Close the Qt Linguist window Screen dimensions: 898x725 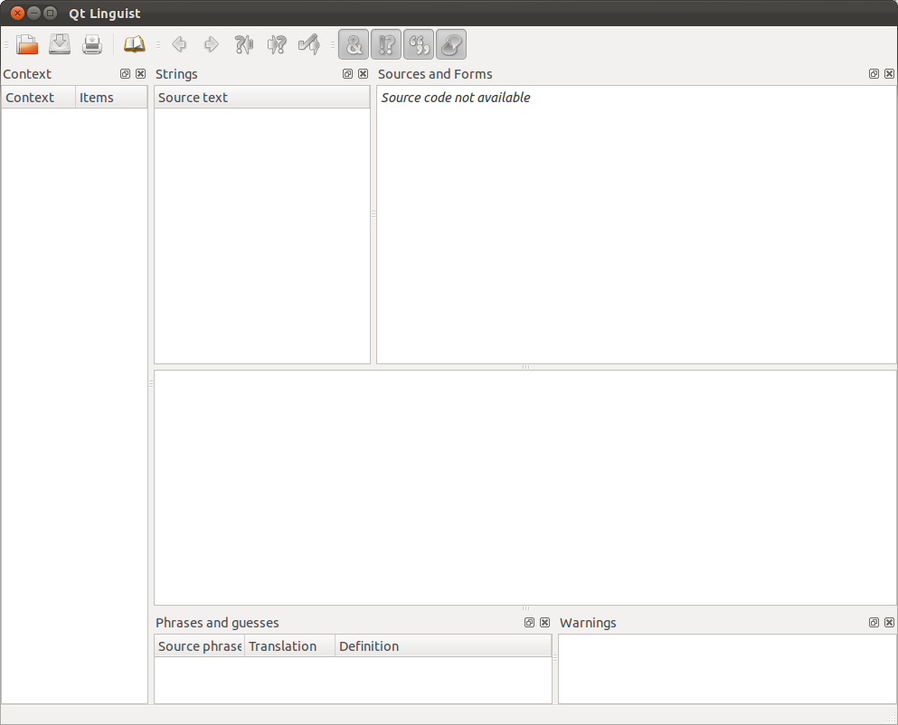click(x=18, y=13)
